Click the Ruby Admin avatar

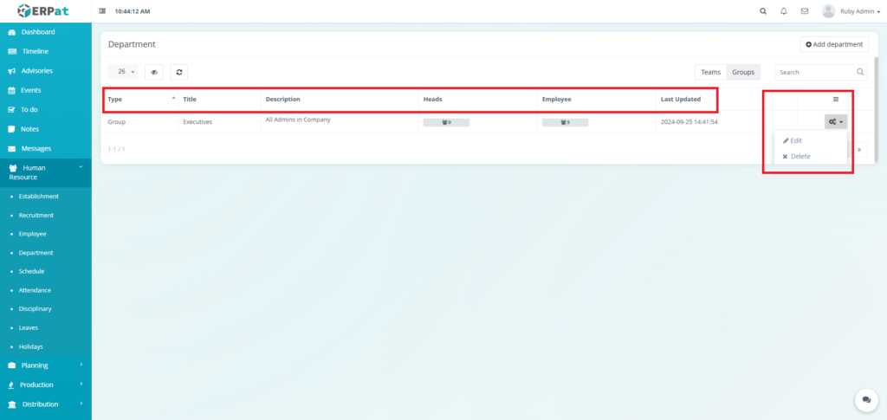pos(829,11)
